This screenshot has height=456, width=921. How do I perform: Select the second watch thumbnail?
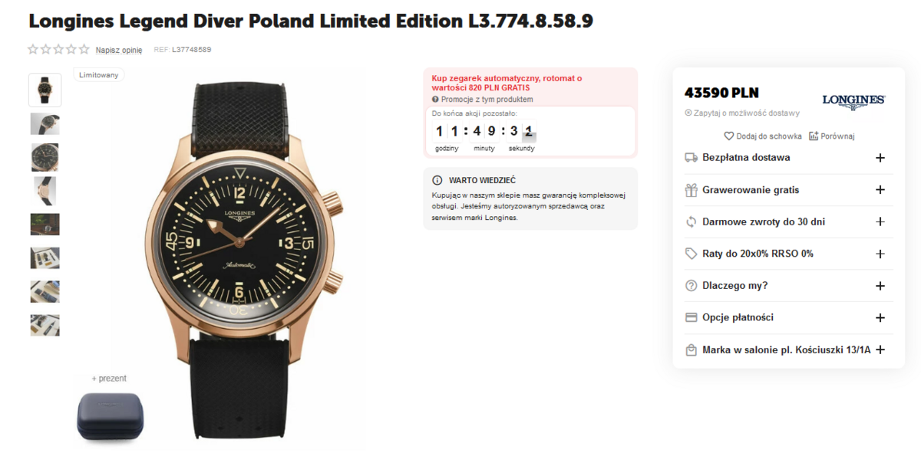(45, 123)
